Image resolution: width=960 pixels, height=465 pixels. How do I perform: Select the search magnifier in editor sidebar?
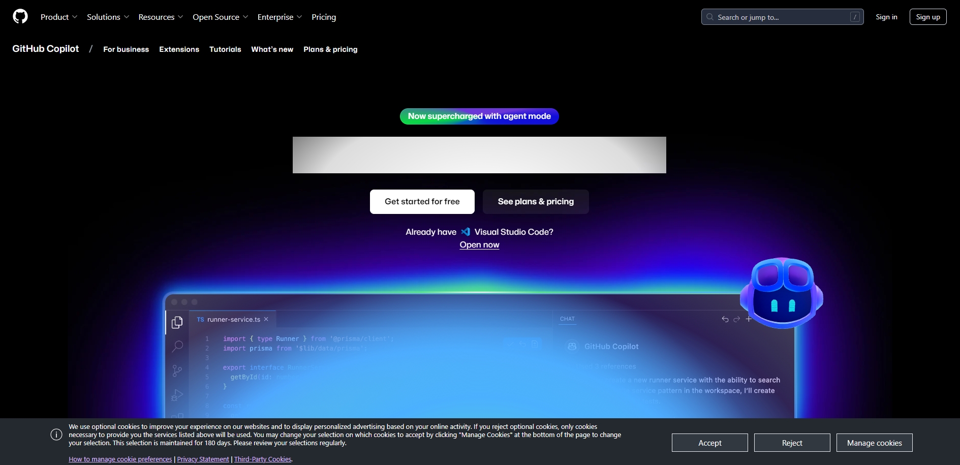coord(177,347)
